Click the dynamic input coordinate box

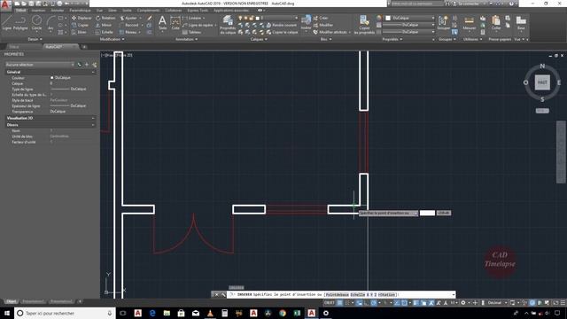[x=427, y=213]
